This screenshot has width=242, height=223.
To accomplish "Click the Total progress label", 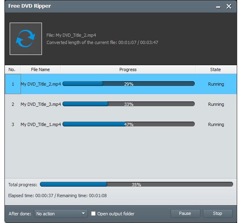I will (x=23, y=185).
